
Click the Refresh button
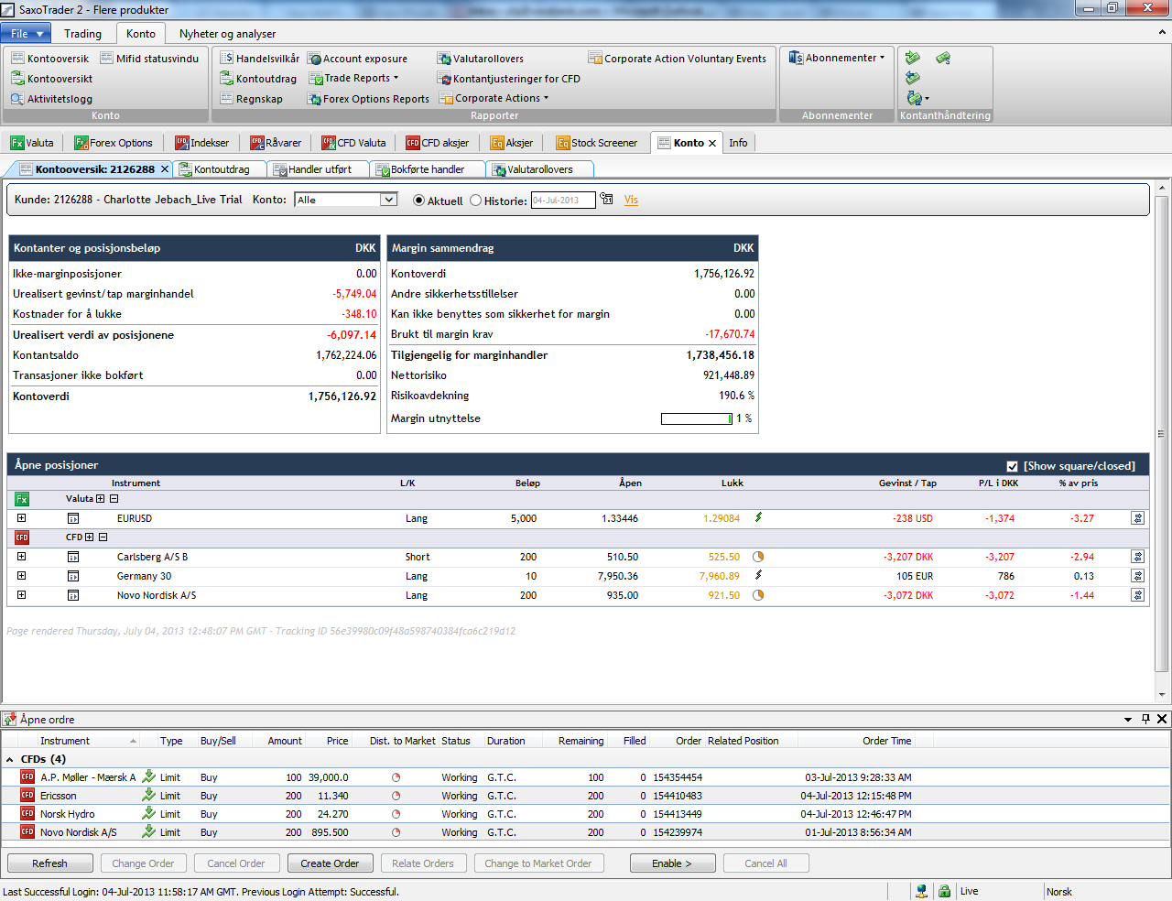[49, 863]
